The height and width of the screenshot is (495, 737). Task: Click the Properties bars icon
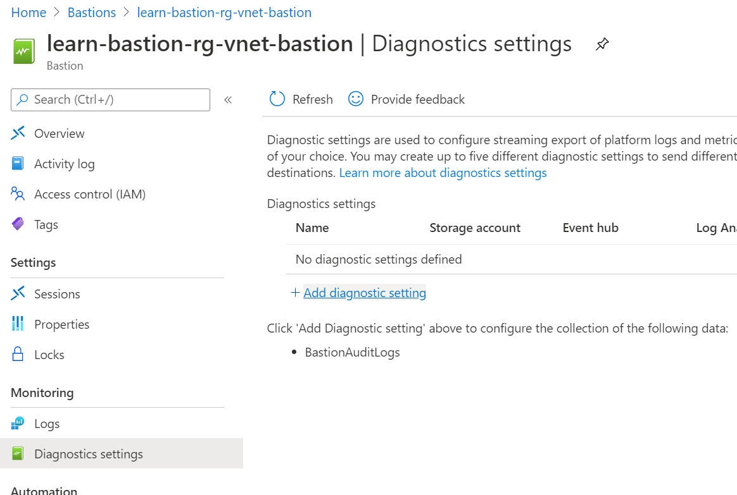(18, 324)
